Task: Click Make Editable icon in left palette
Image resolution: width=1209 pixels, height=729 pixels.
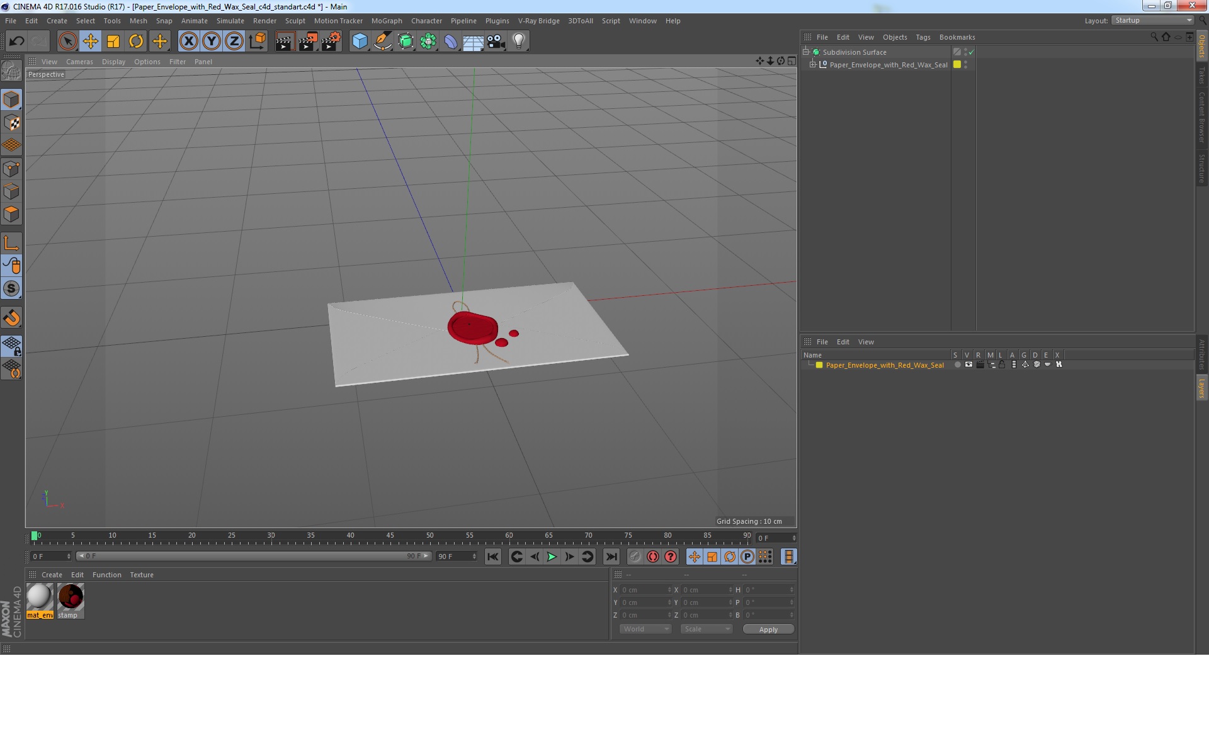Action: 11,71
